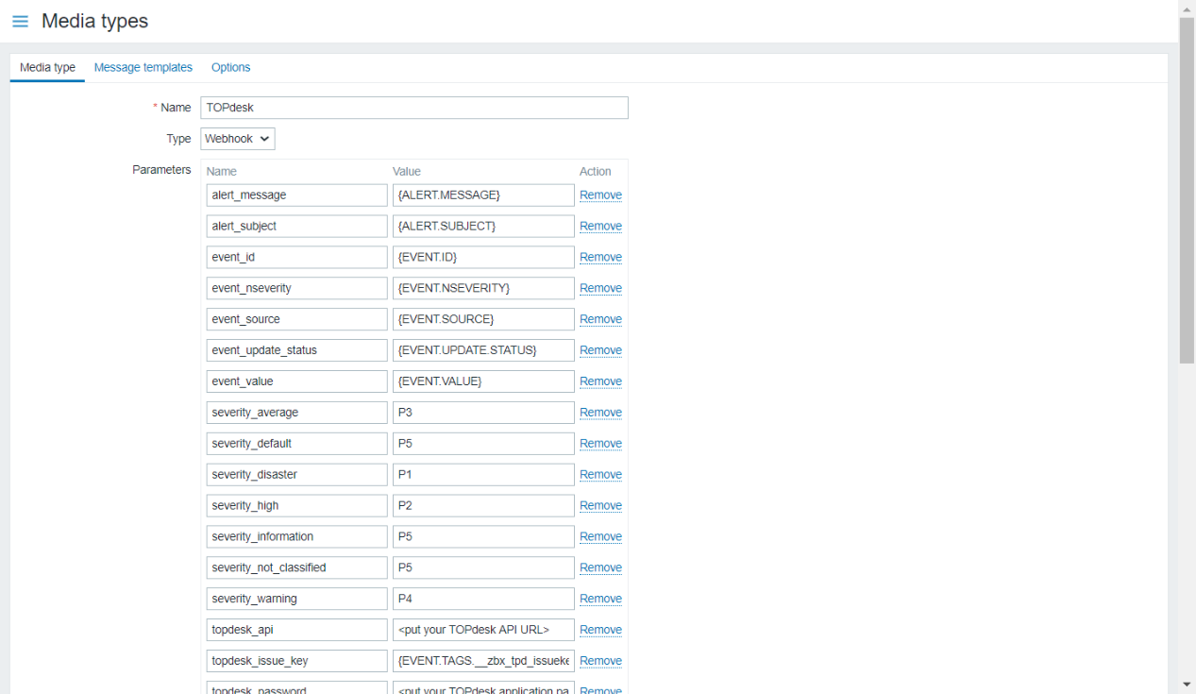Remove the severity_disaster parameter
This screenshot has height=694, width=1196.
[x=600, y=475]
